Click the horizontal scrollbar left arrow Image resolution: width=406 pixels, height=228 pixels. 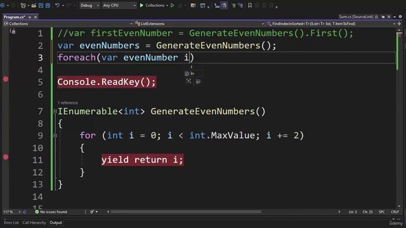[x=108, y=212]
